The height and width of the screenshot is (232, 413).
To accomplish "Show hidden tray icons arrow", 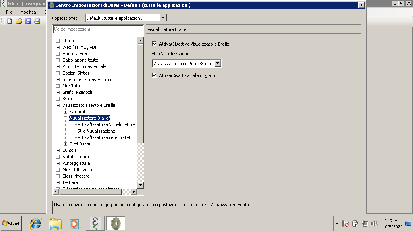I will (x=337, y=223).
